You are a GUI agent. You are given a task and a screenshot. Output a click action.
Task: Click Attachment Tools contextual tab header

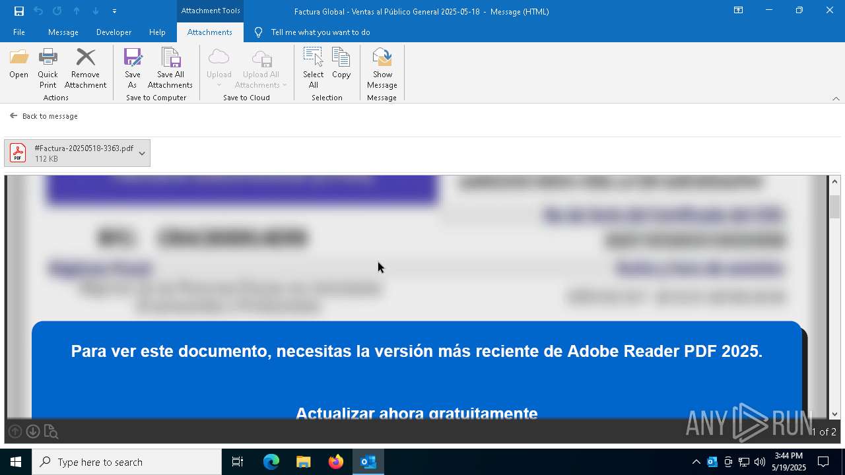[x=211, y=11]
